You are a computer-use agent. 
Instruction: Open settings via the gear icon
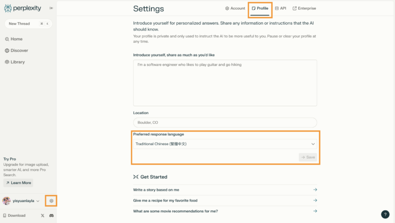click(x=51, y=201)
